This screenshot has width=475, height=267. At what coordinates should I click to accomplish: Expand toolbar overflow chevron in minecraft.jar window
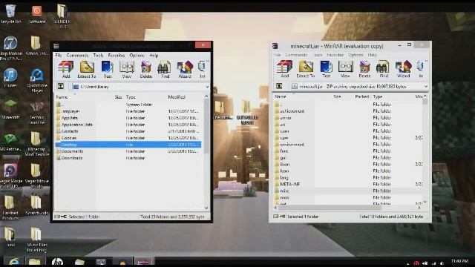coord(426,61)
